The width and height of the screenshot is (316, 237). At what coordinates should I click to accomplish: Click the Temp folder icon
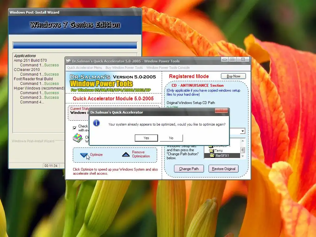tap(211, 151)
